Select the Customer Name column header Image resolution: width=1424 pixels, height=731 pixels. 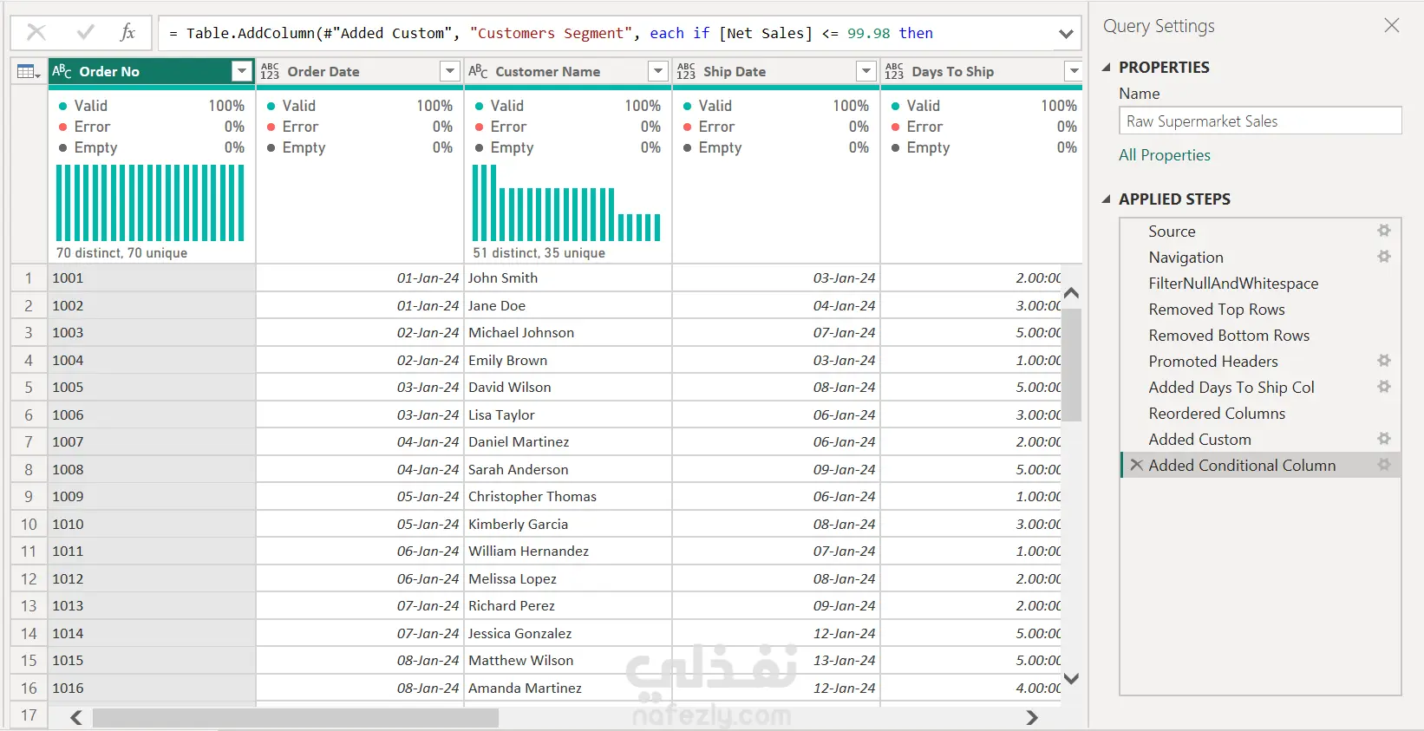[x=568, y=71]
